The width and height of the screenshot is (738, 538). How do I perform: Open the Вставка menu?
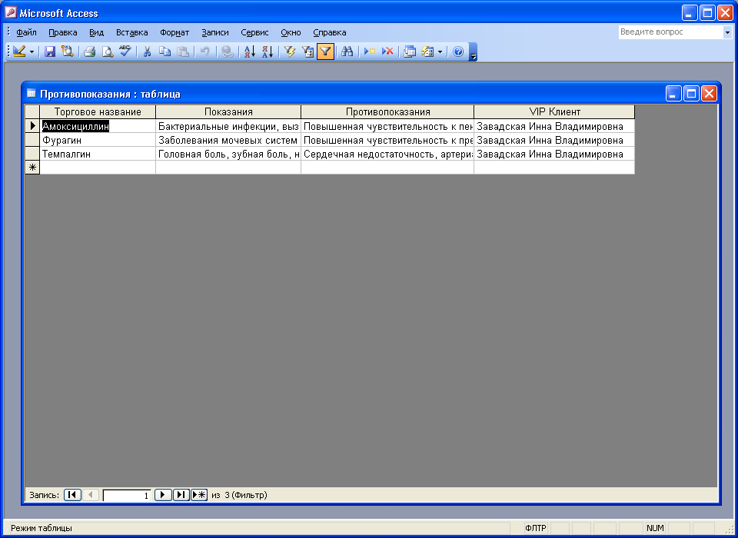(131, 32)
